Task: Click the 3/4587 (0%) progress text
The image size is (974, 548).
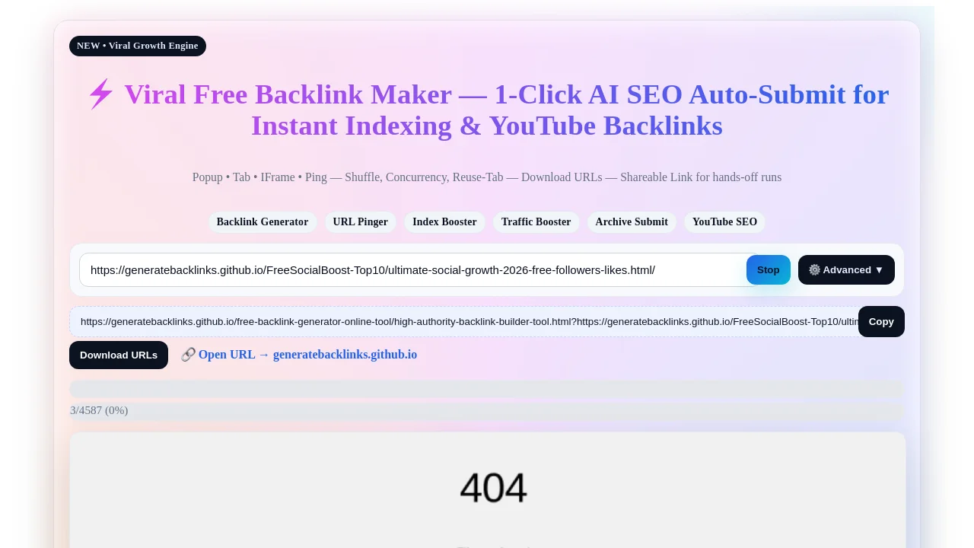Action: coord(99,410)
